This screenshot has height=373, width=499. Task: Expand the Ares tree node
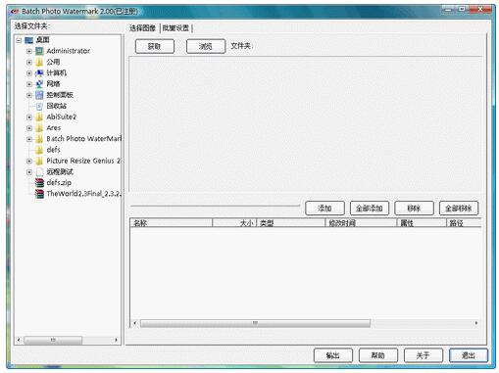pos(29,128)
